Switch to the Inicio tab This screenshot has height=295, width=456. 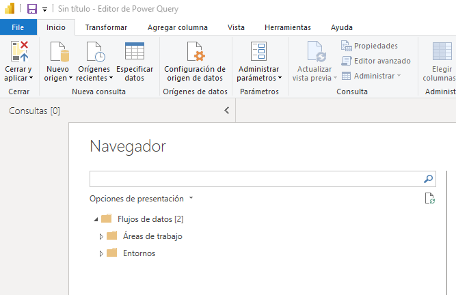56,27
